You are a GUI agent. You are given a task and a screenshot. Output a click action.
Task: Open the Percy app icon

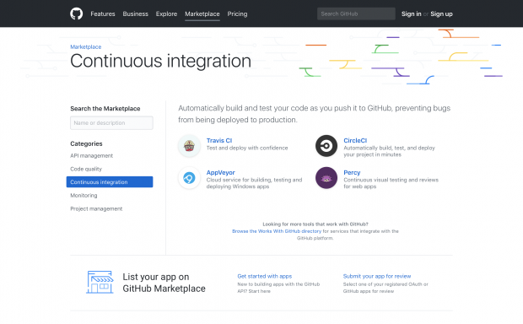click(326, 178)
